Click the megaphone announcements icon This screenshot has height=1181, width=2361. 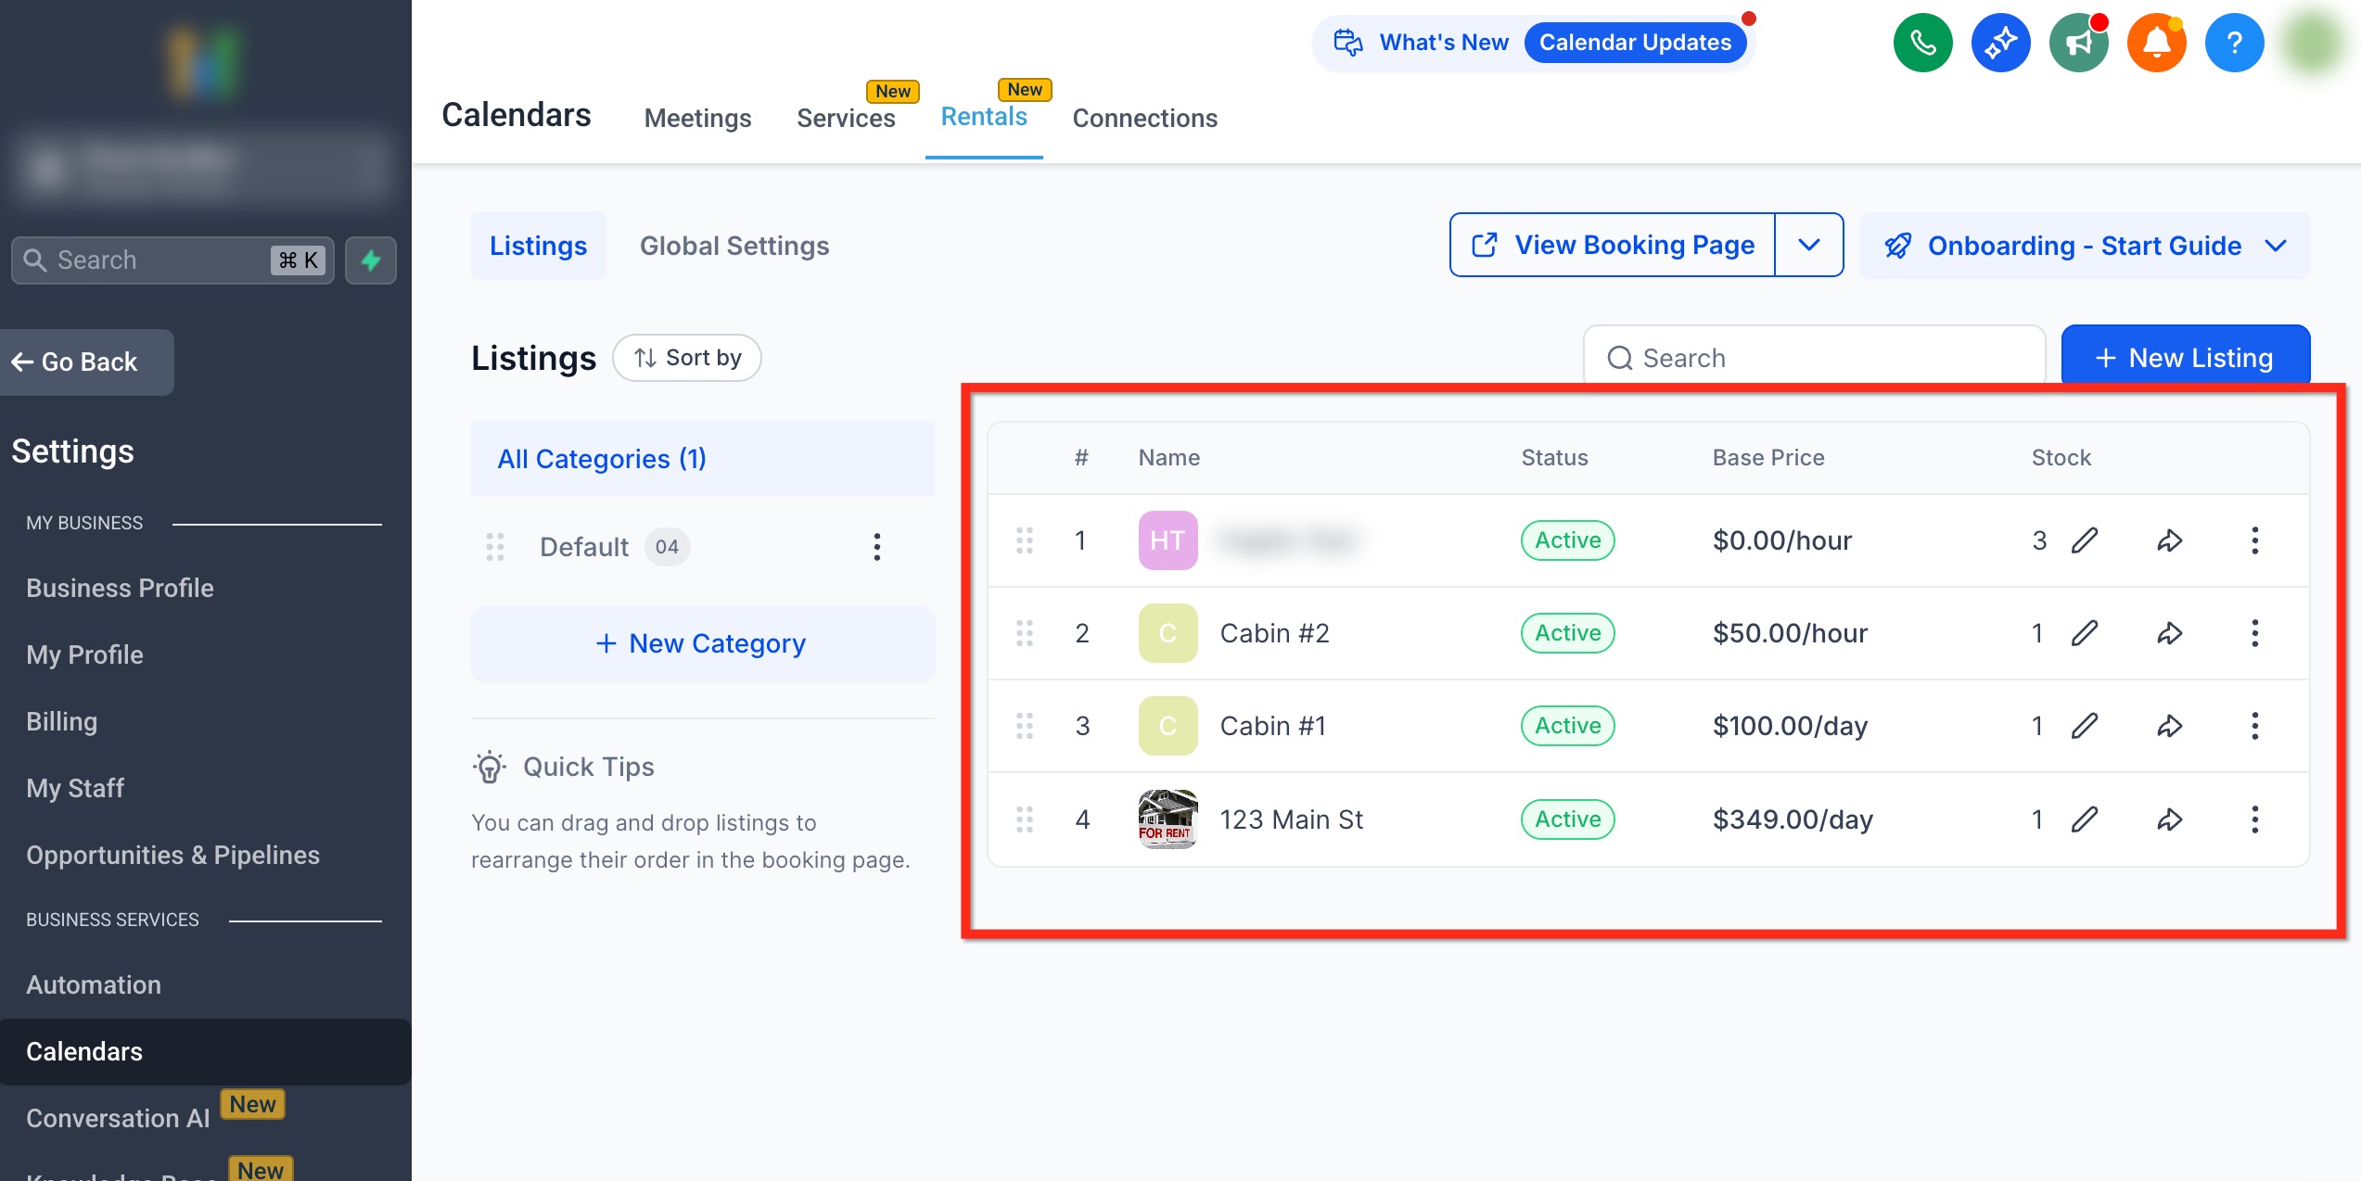(2078, 43)
